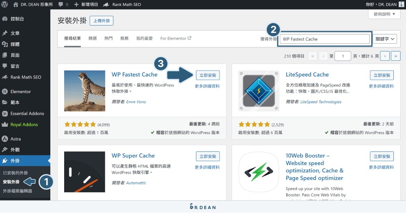Open developer link Emre Vona

(x=136, y=102)
